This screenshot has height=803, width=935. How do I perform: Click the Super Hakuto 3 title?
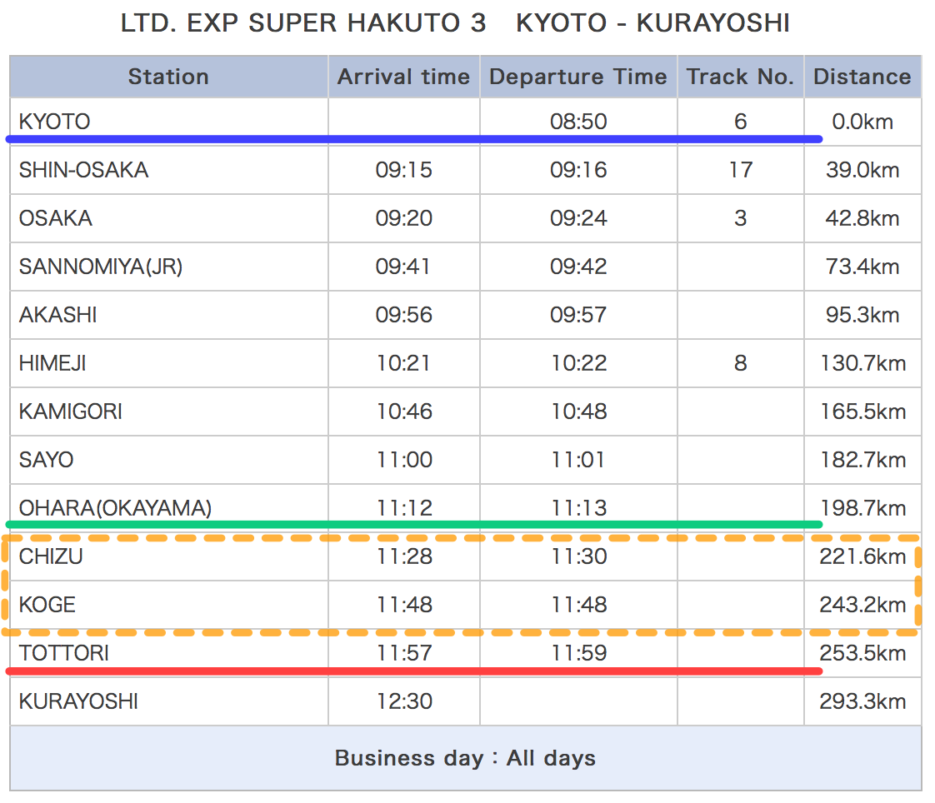pyautogui.click(x=455, y=23)
